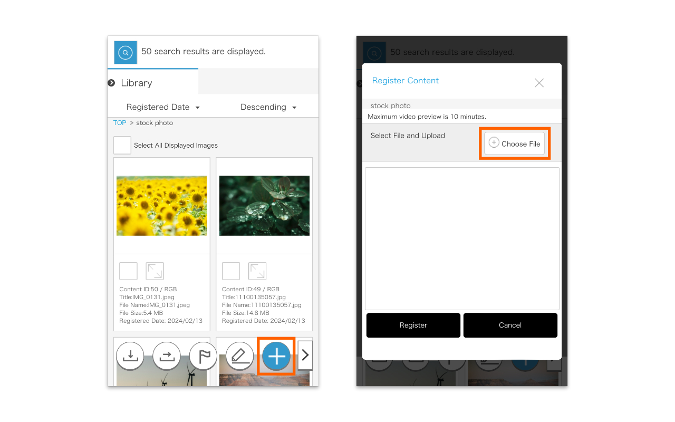The width and height of the screenshot is (675, 422).
Task: Check Select All Displayed Images box
Action: [x=122, y=146]
